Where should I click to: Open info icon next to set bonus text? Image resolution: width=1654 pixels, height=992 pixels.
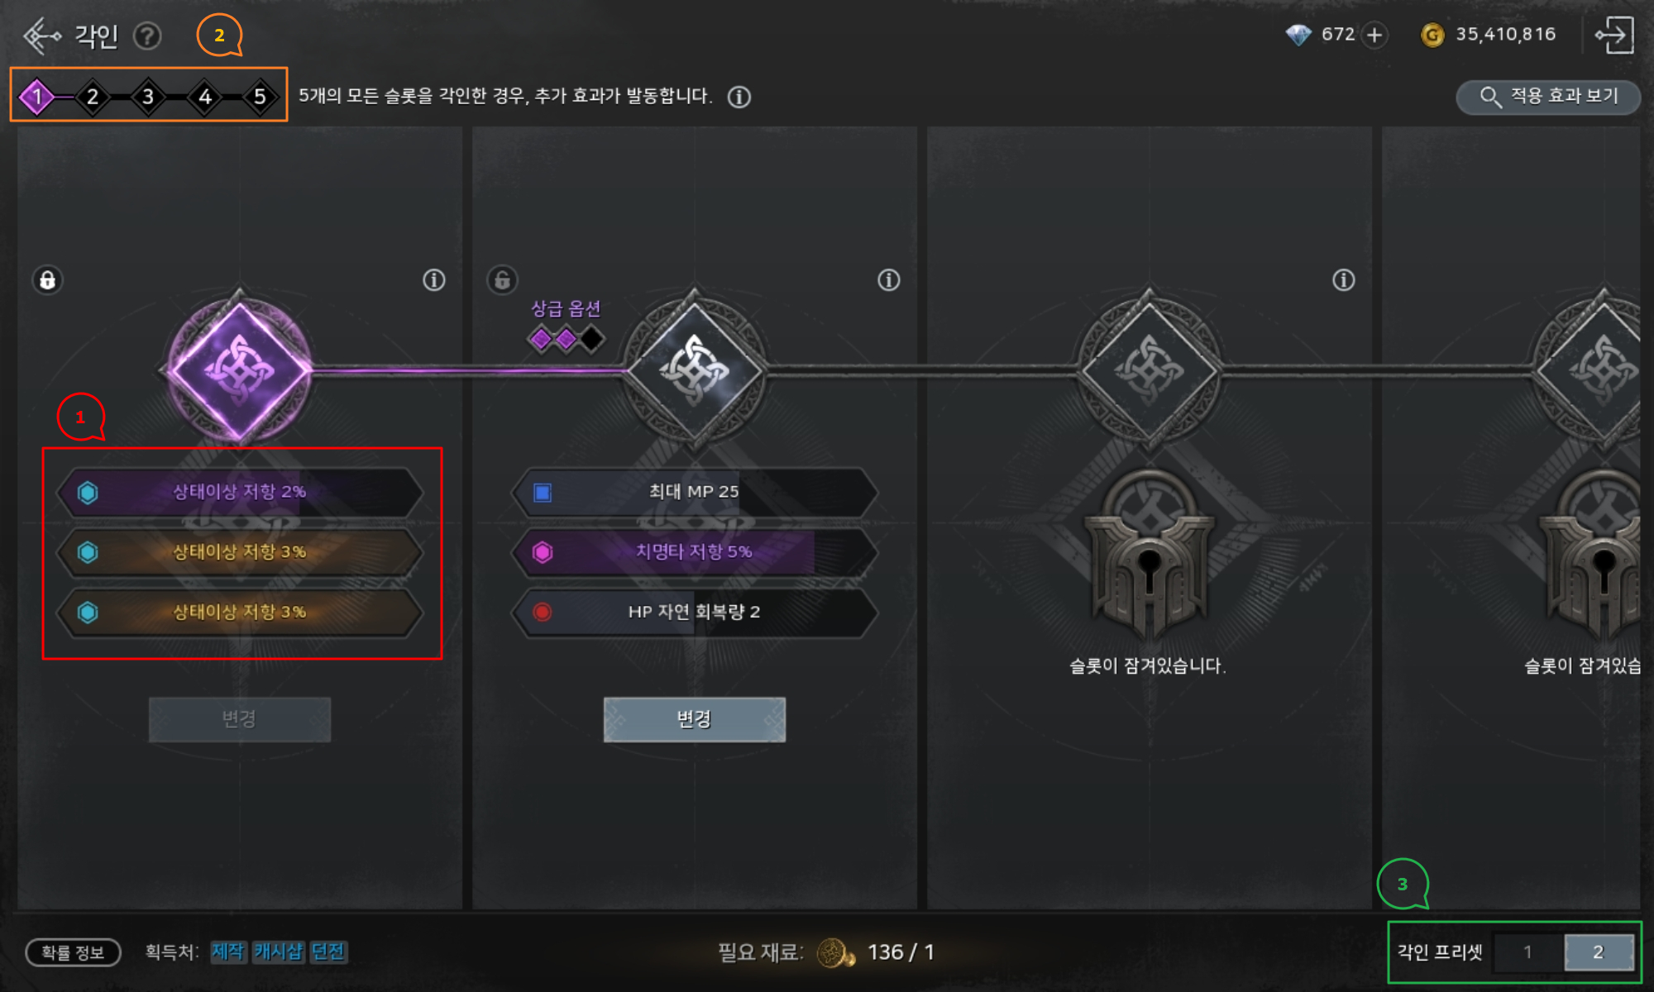pyautogui.click(x=739, y=97)
